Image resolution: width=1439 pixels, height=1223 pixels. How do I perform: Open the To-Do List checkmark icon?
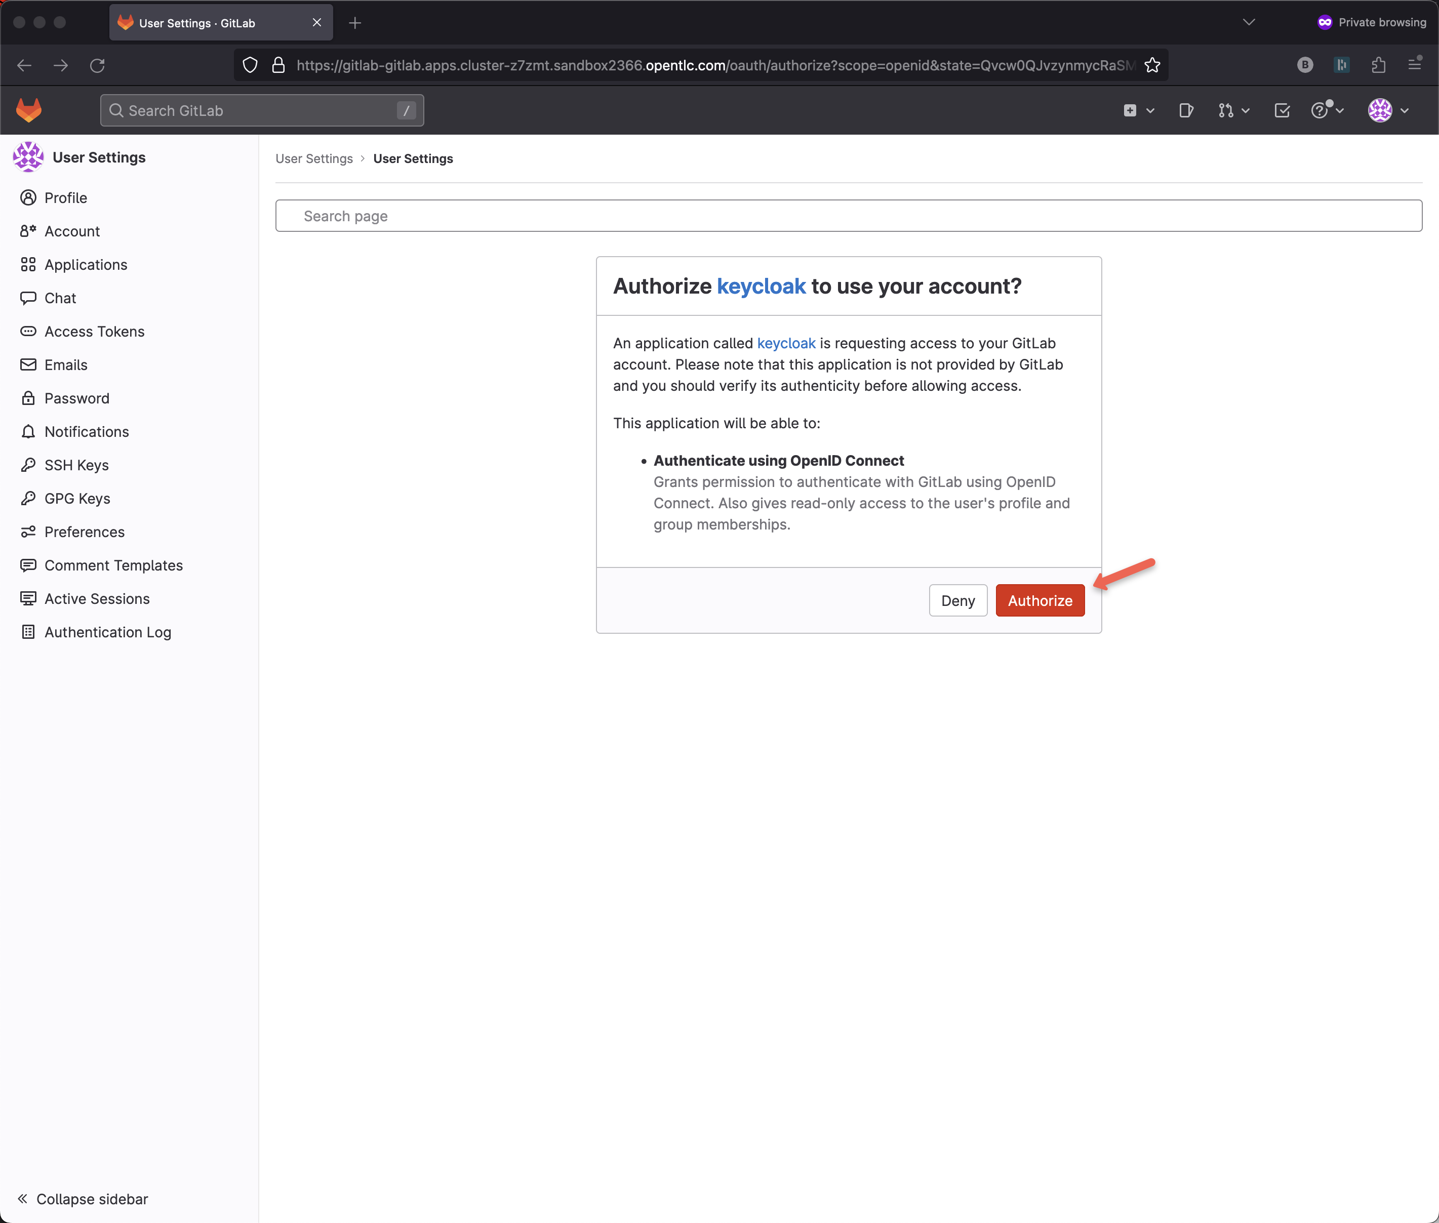(1282, 110)
